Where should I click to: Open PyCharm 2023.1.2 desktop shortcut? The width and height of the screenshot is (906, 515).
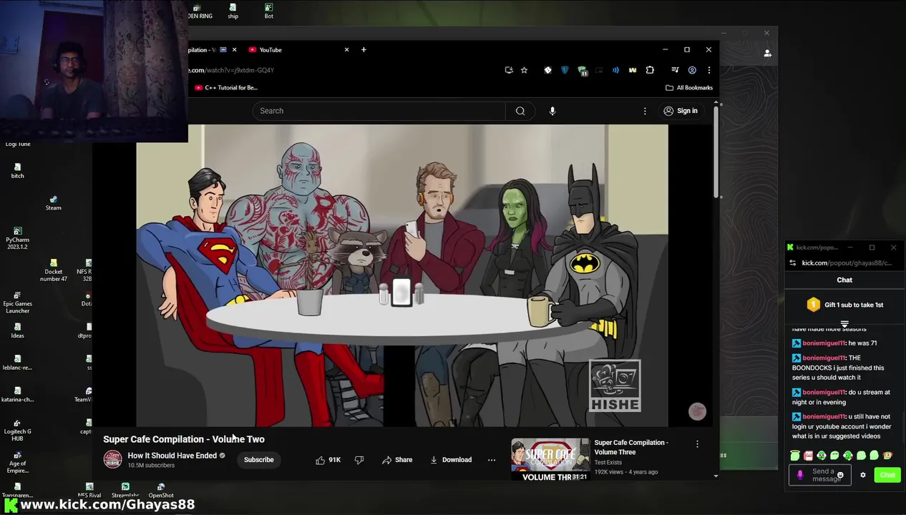17,239
